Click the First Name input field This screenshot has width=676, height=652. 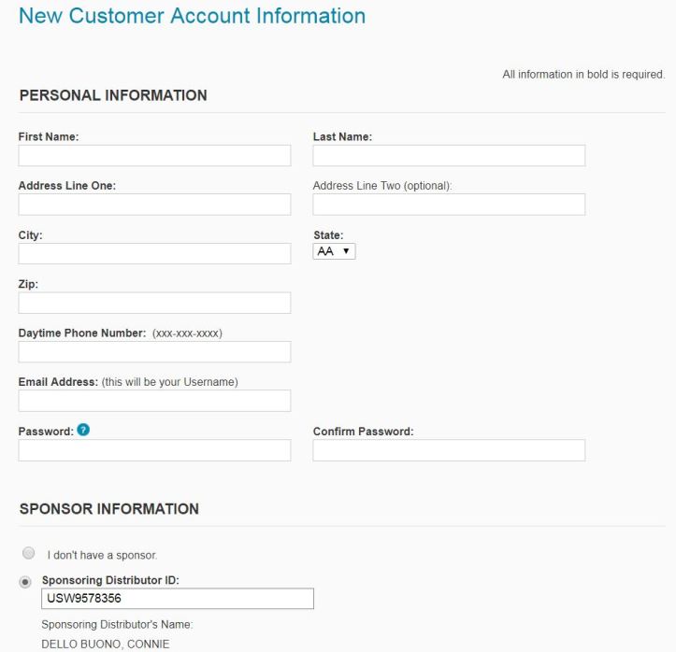[x=154, y=155]
